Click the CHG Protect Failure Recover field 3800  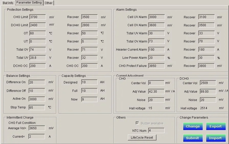[x=206, y=66]
